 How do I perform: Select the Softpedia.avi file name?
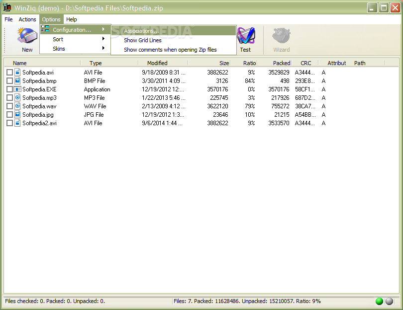tap(38, 73)
